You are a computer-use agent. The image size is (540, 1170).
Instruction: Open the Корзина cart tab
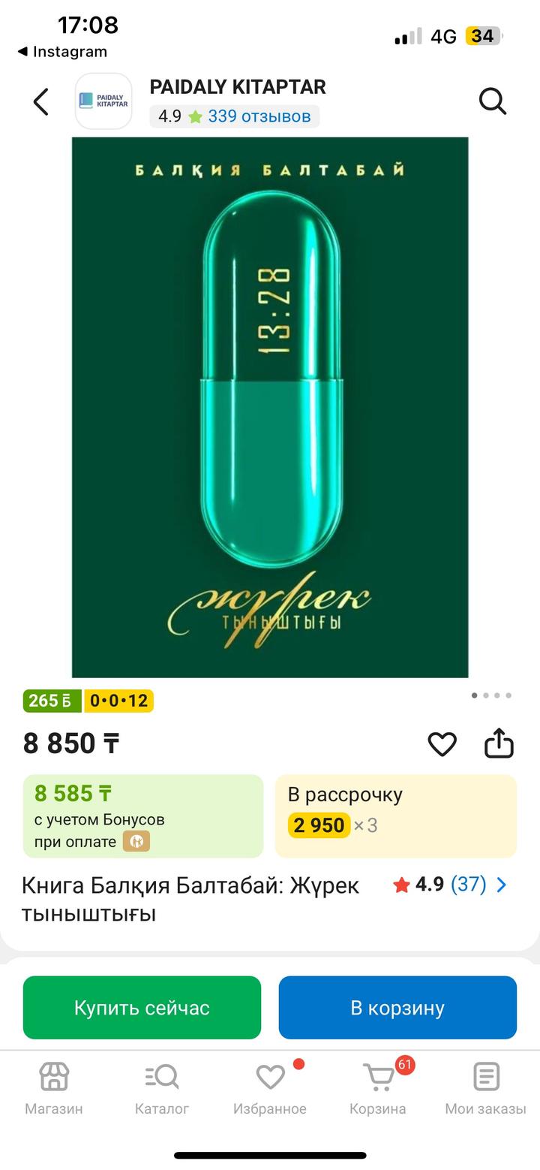coord(378,1088)
